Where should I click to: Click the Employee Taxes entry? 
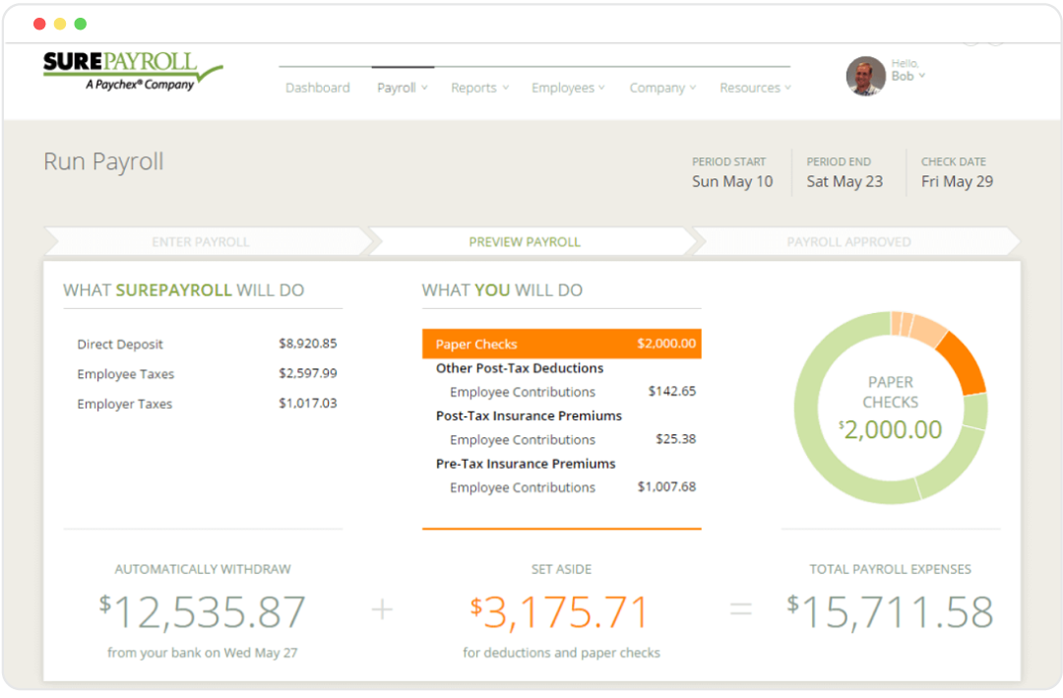point(125,374)
